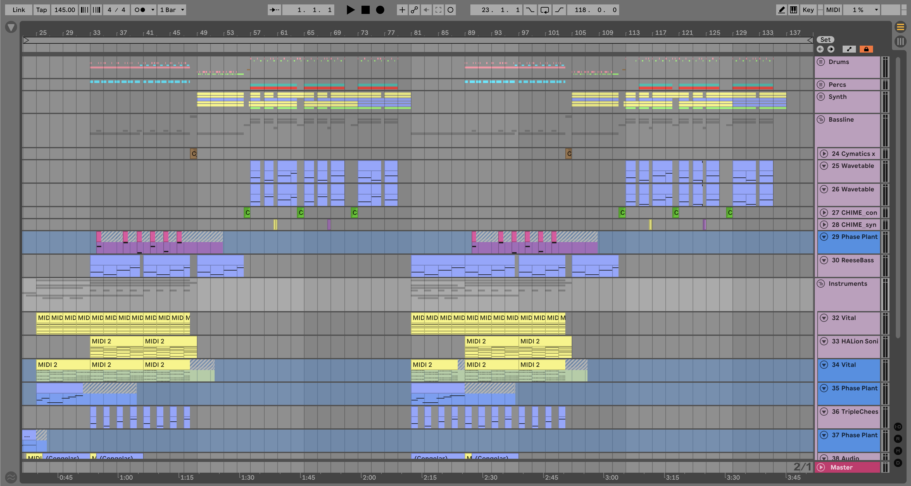Click the 145.00 tempo field
The width and height of the screenshot is (911, 486).
(64, 10)
